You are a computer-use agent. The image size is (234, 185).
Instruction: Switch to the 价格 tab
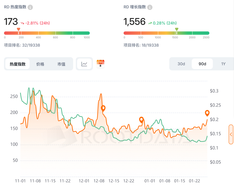40,64
